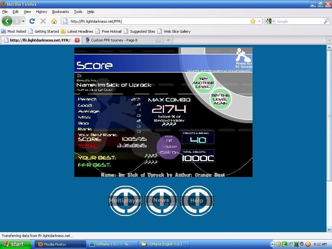Viewport: 332px width, 249px height.
Task: Reload the page with the refresh icon
Action: 32,21
